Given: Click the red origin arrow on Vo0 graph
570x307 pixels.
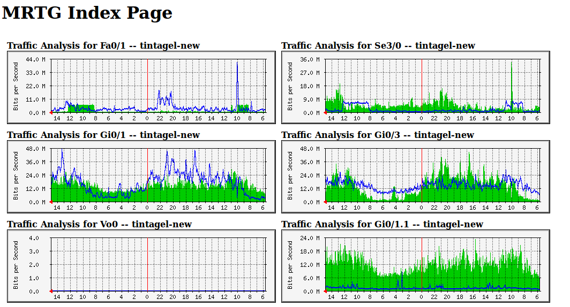Looking at the screenshot, I should coord(51,291).
